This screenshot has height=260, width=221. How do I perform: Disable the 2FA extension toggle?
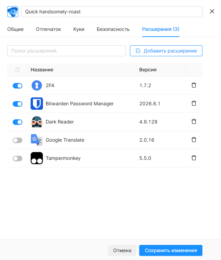tap(18, 86)
